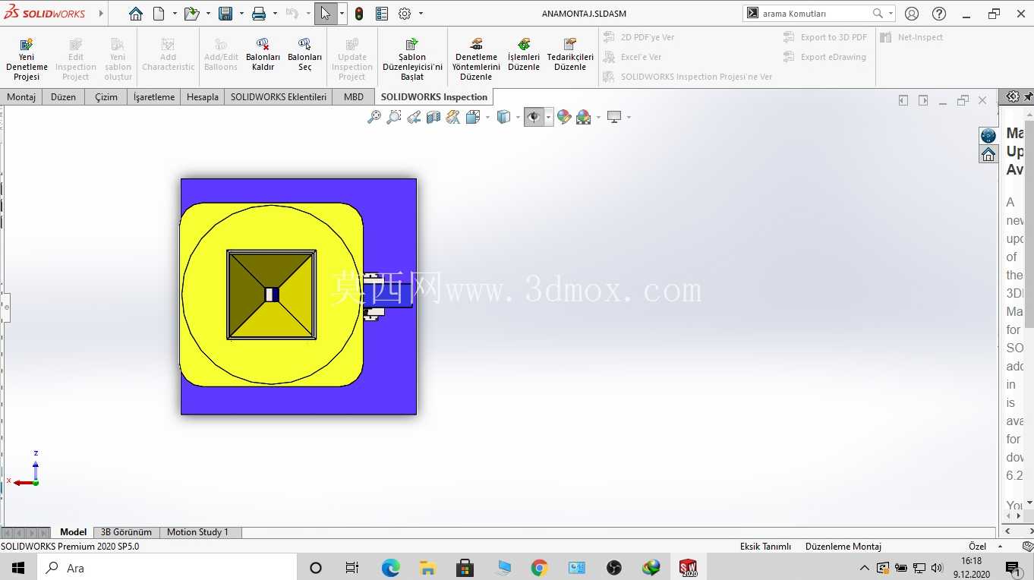
Task: Switch to the İşaretleme tab
Action: pos(154,96)
